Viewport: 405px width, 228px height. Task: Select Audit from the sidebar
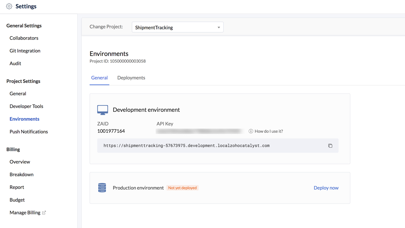click(15, 63)
